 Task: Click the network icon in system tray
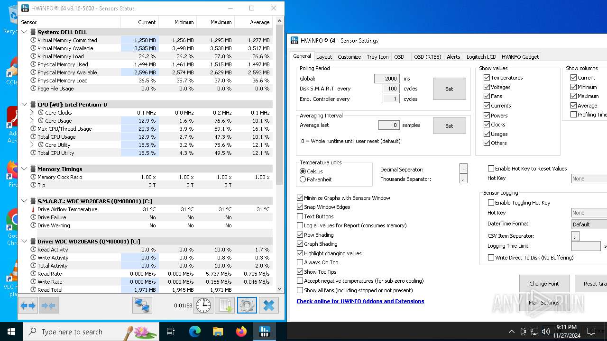pos(534,332)
